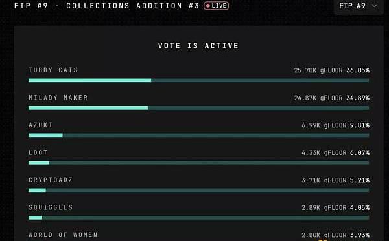The image size is (389, 241).
Task: Pick the World of Women collection label
Action: coord(63,235)
